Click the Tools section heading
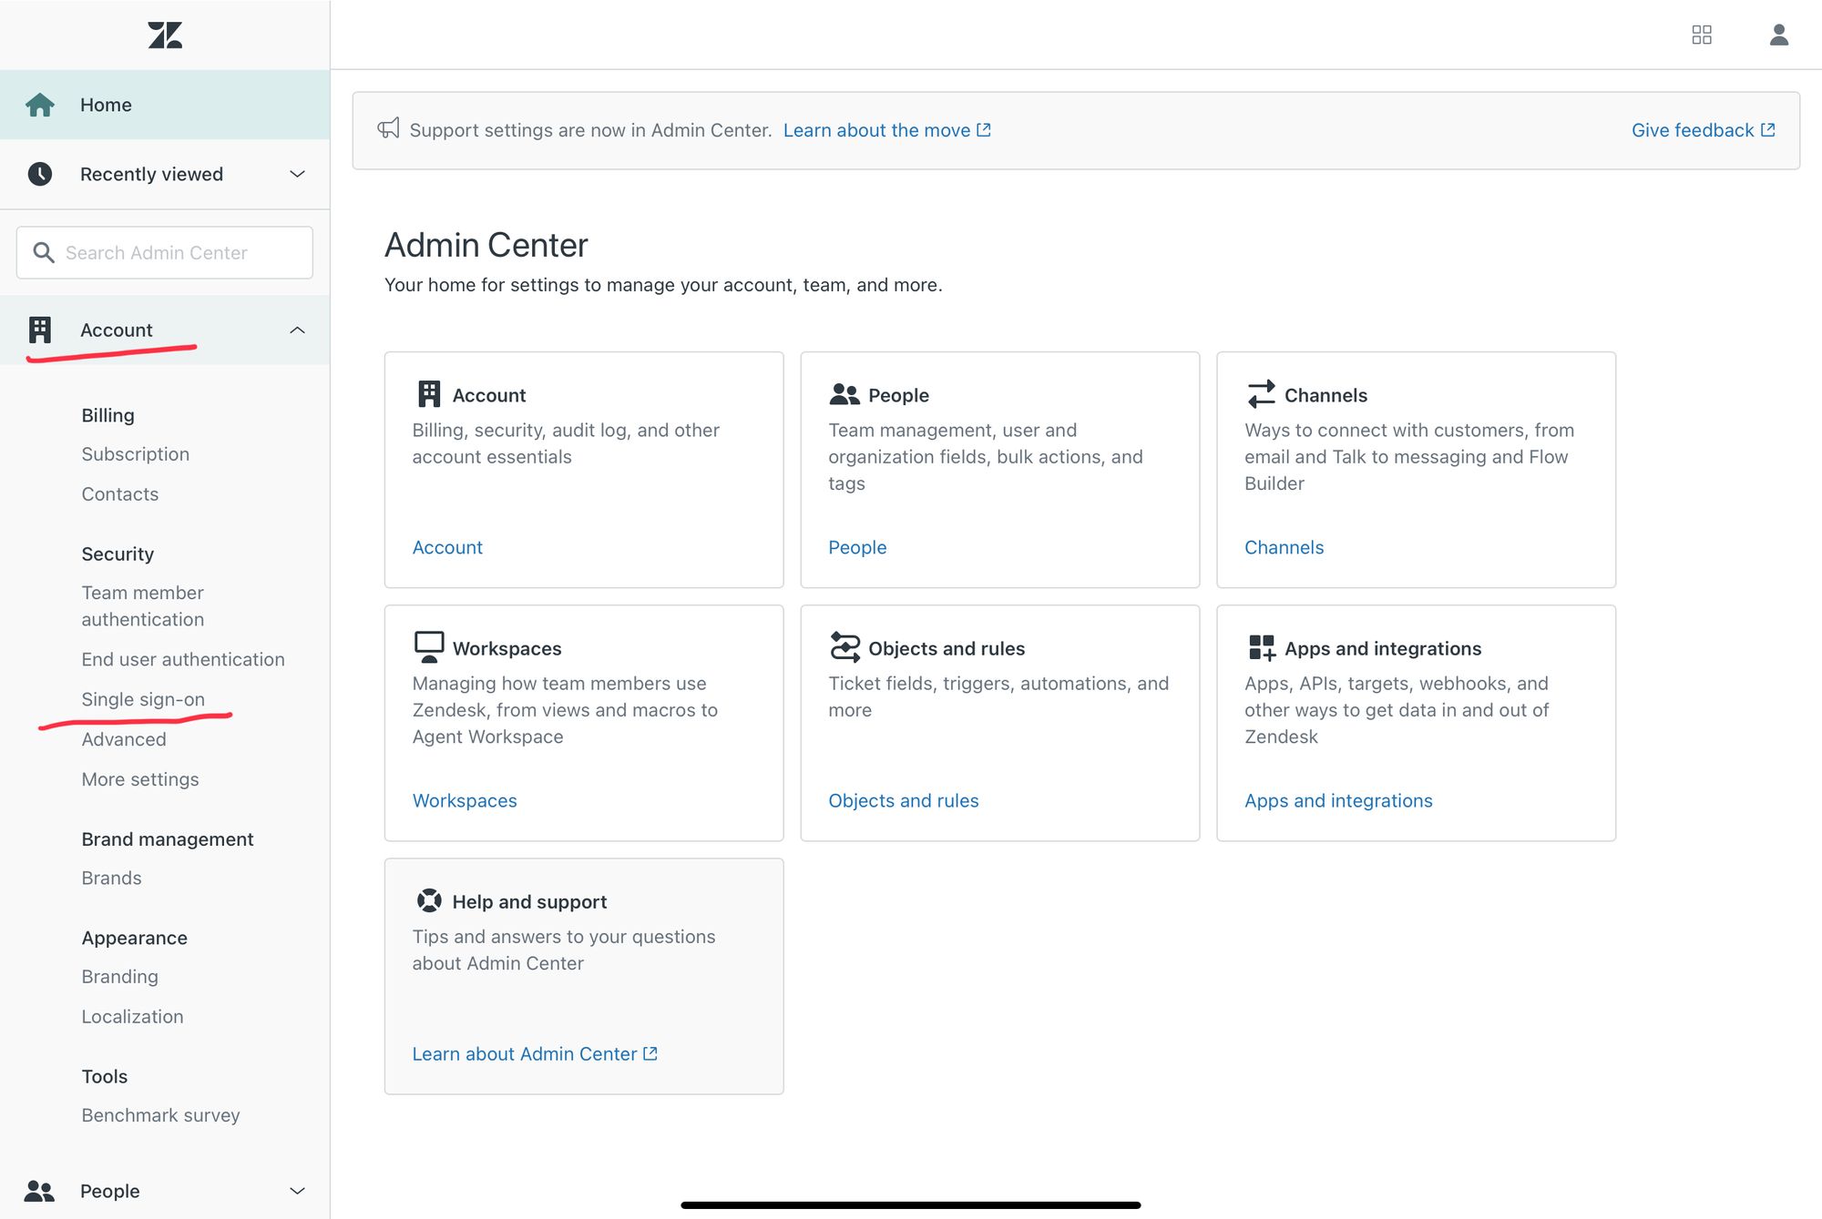Image resolution: width=1822 pixels, height=1219 pixels. [105, 1076]
